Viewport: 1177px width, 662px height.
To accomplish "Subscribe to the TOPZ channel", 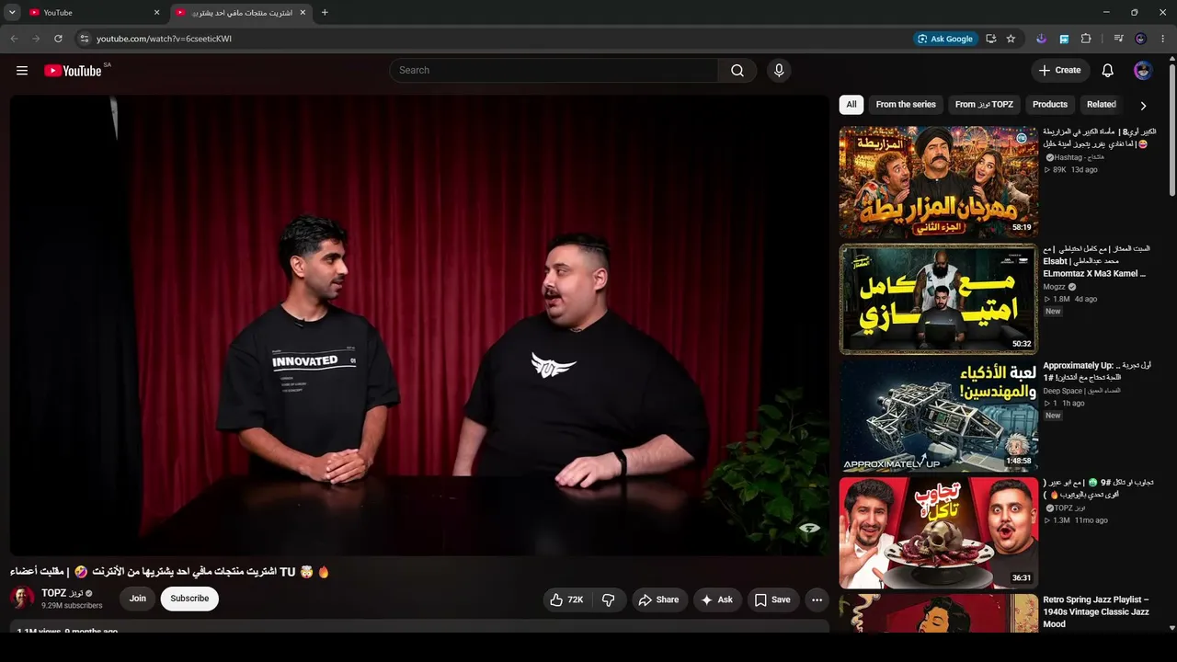I will [x=189, y=599].
